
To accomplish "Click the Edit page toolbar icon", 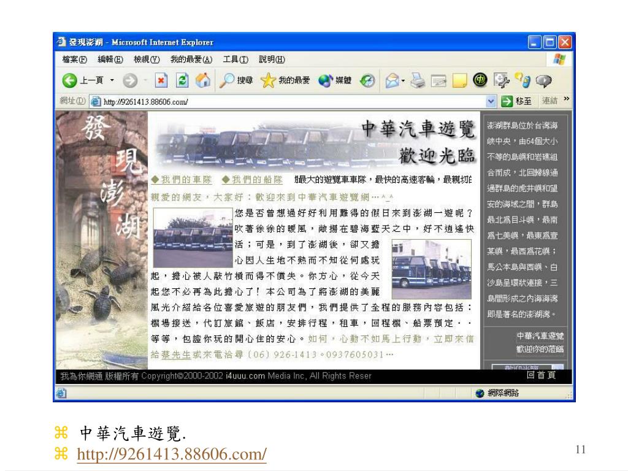I will click(x=438, y=82).
